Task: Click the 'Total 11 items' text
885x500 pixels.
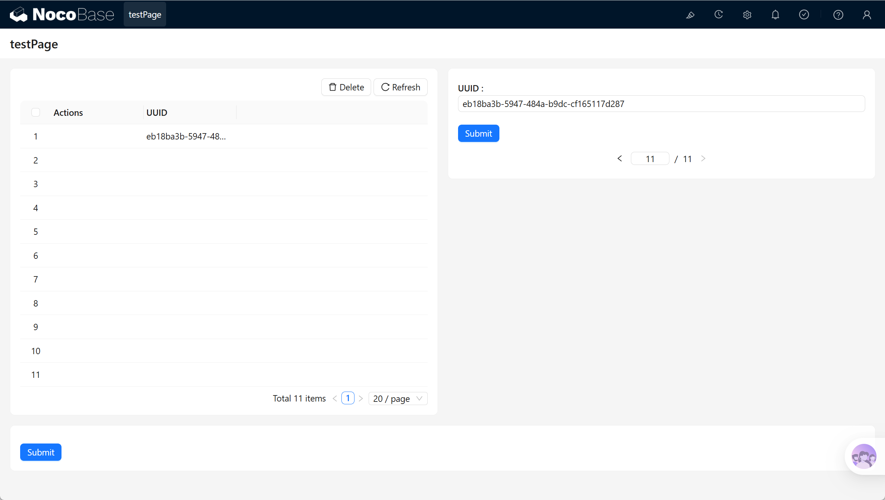Action: pyautogui.click(x=299, y=398)
